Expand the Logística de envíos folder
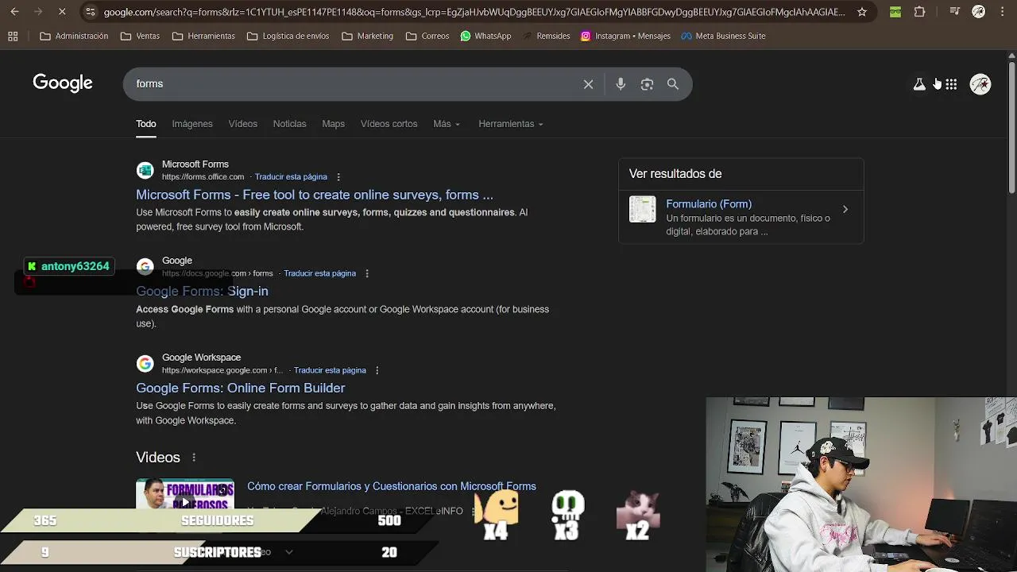The height and width of the screenshot is (572, 1017). [288, 36]
